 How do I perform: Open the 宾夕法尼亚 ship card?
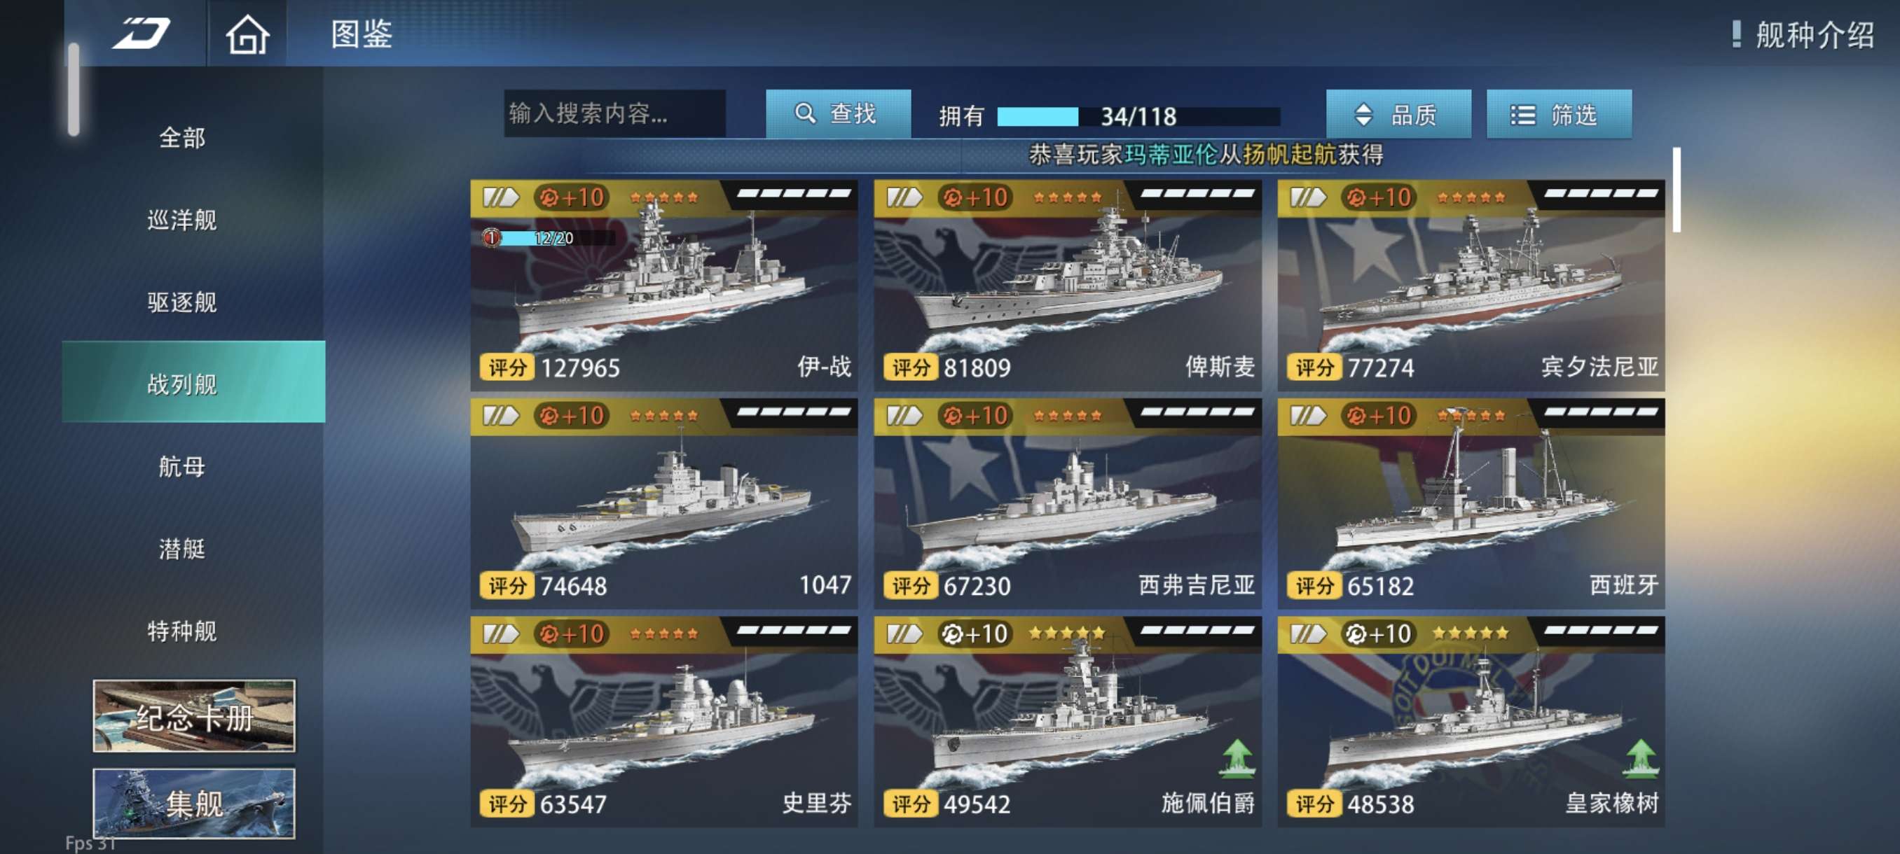click(x=1471, y=285)
